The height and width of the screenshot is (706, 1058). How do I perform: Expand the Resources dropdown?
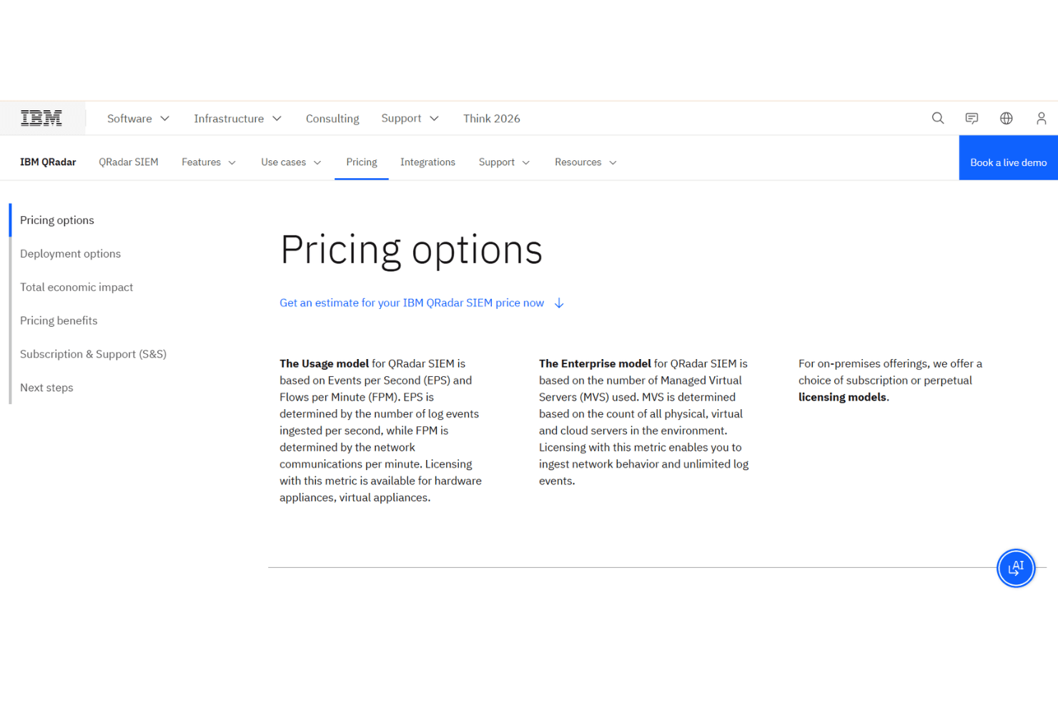point(585,162)
